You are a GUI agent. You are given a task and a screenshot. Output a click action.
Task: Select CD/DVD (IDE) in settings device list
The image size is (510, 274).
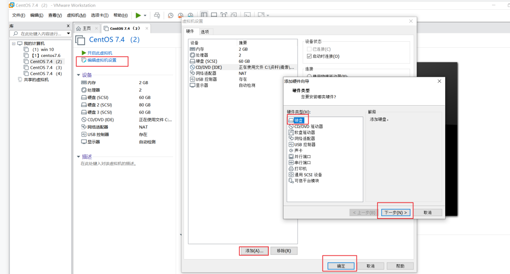coord(243,68)
